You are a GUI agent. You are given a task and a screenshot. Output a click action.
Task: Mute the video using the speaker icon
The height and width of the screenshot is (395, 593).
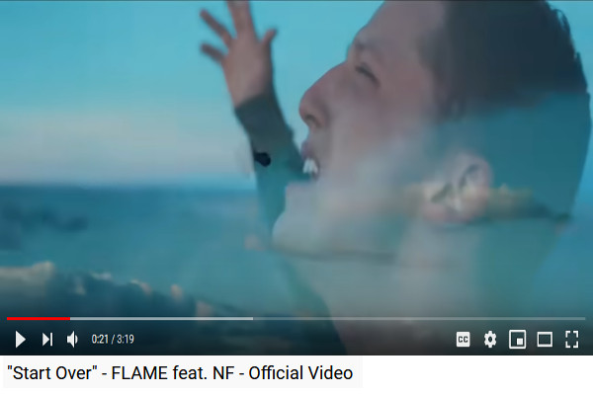[x=72, y=339]
